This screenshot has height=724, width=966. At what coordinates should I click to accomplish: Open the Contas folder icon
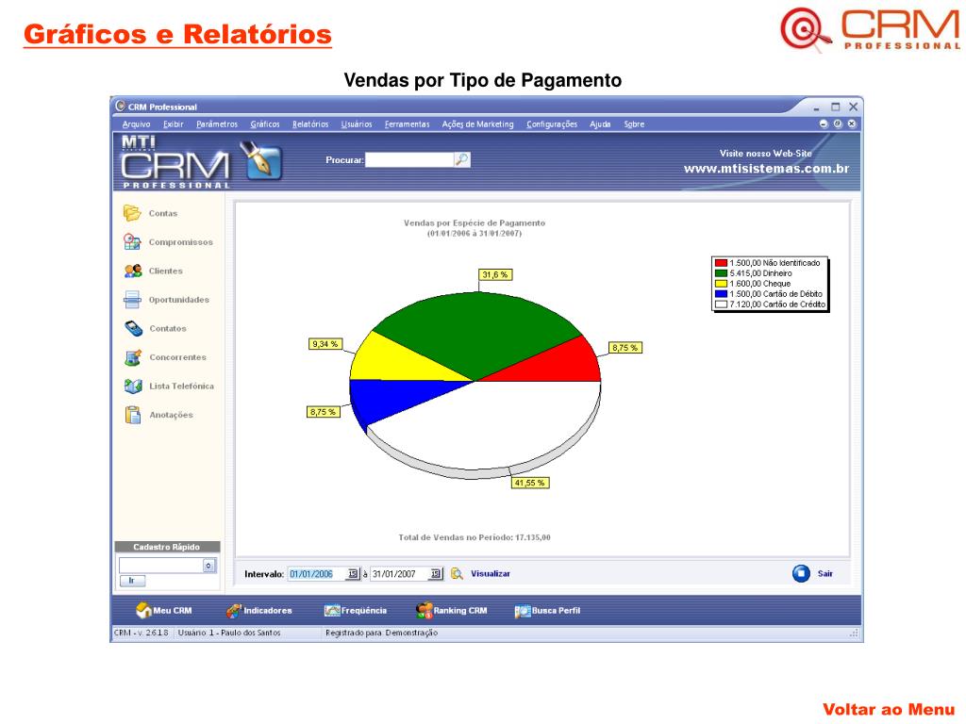(x=132, y=213)
